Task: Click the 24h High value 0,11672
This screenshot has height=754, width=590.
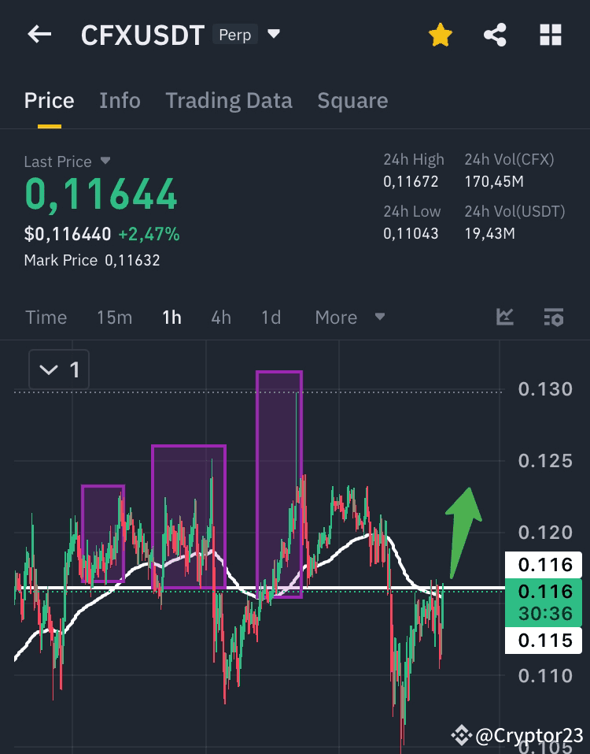Action: point(411,181)
